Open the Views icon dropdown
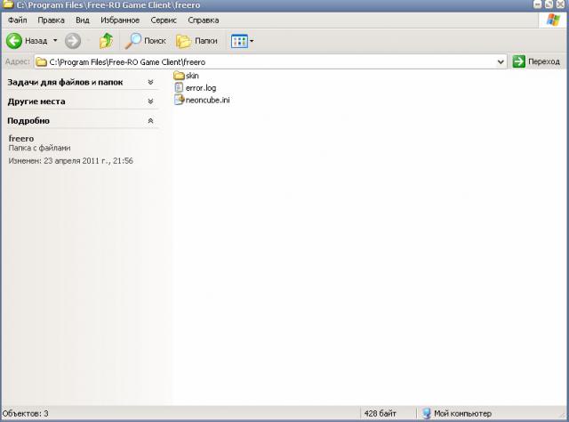The width and height of the screenshot is (569, 422). [x=243, y=41]
